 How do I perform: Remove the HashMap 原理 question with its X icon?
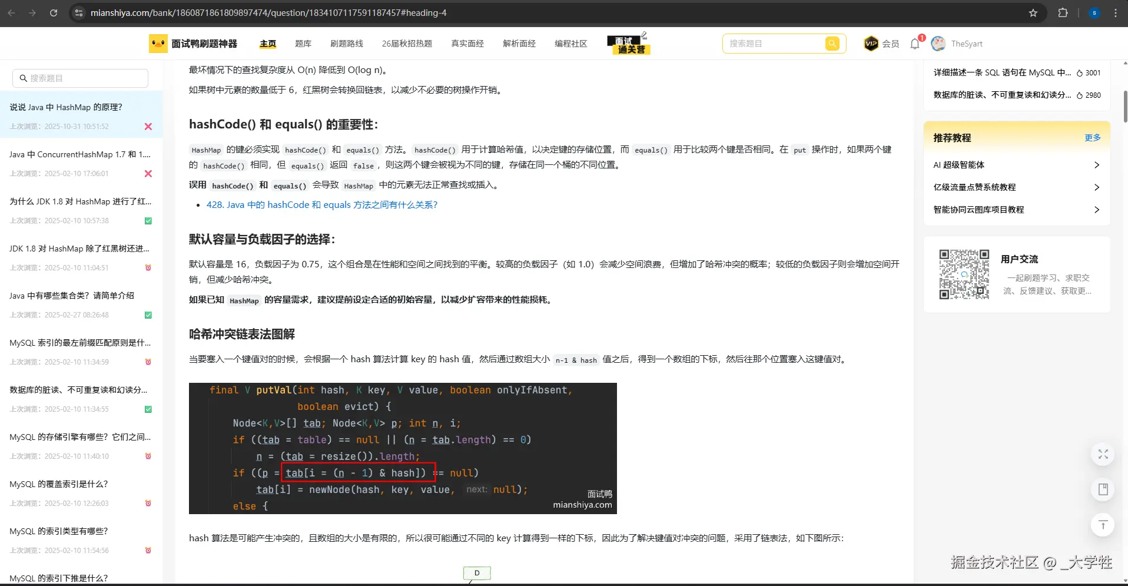[x=148, y=126]
